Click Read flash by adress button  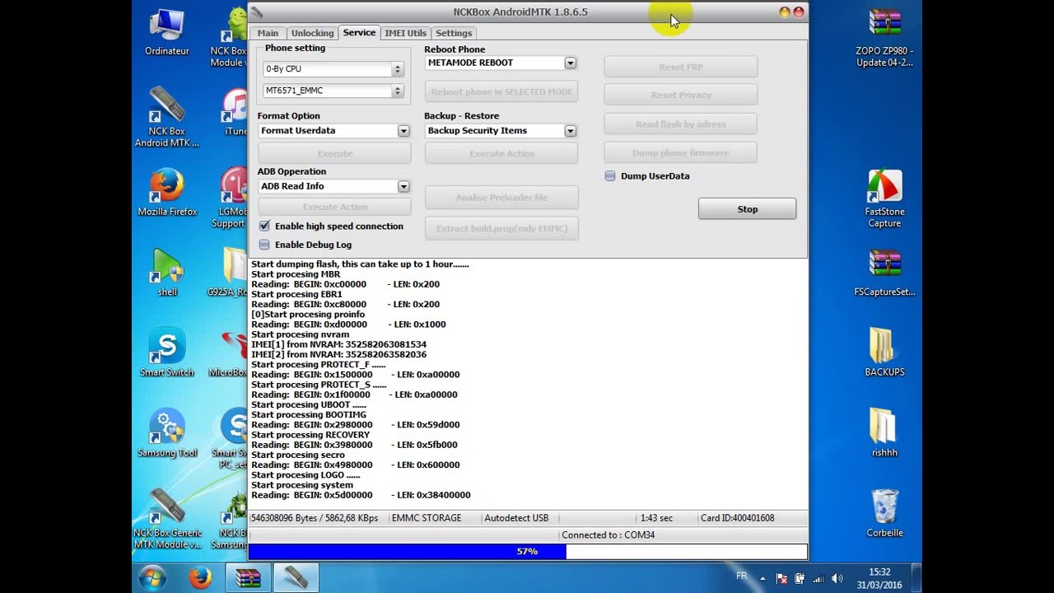pyautogui.click(x=680, y=124)
